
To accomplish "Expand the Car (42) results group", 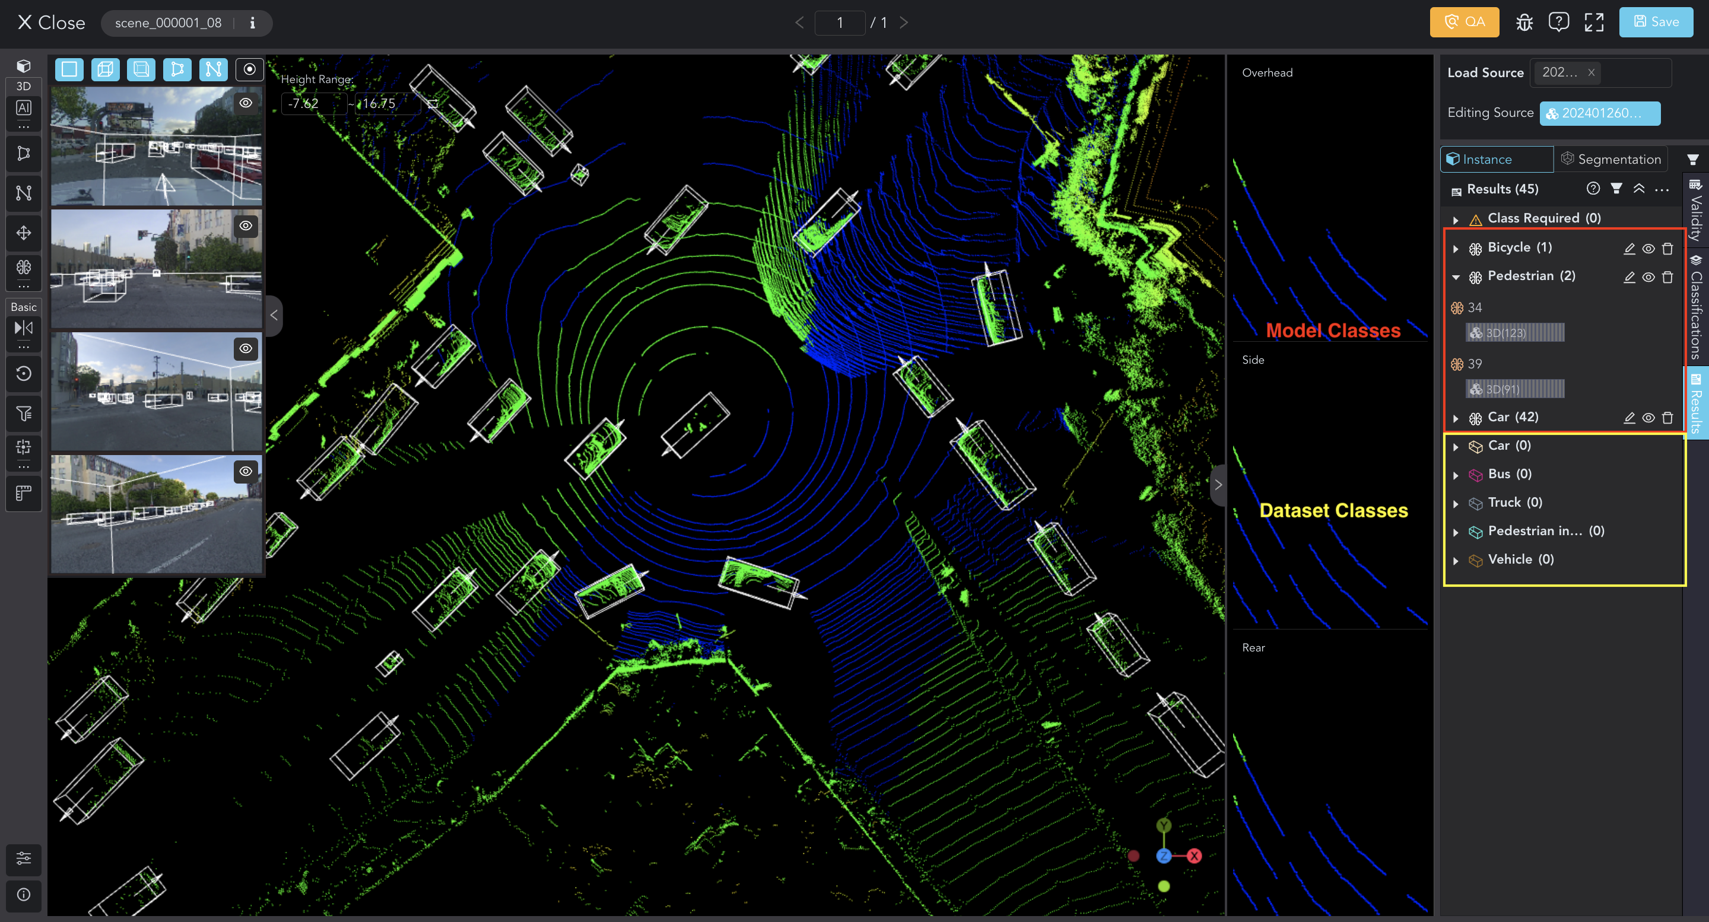I will [1457, 417].
